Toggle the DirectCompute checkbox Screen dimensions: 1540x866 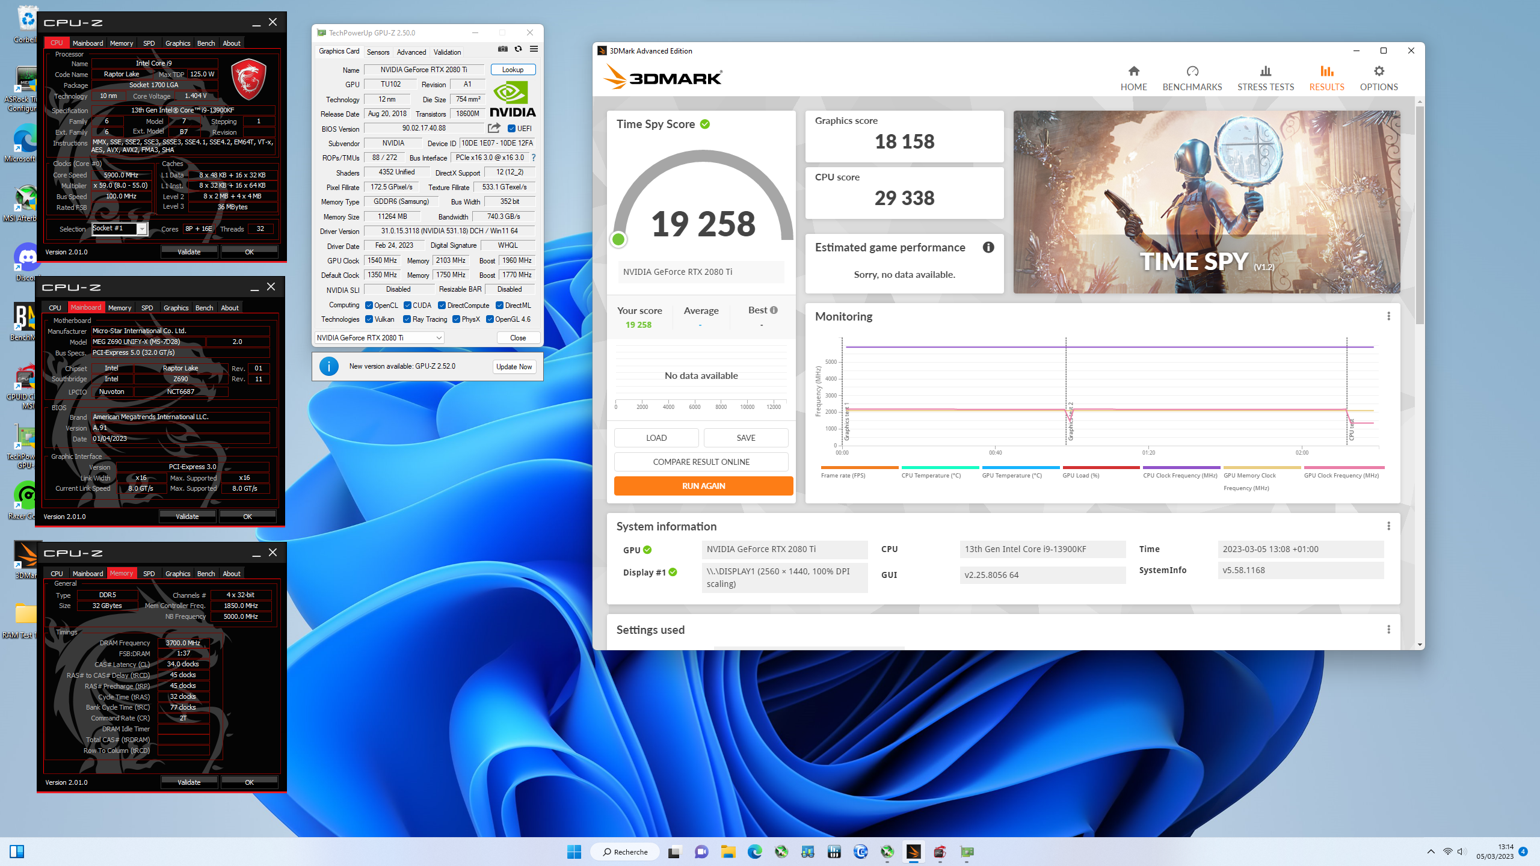442,306
